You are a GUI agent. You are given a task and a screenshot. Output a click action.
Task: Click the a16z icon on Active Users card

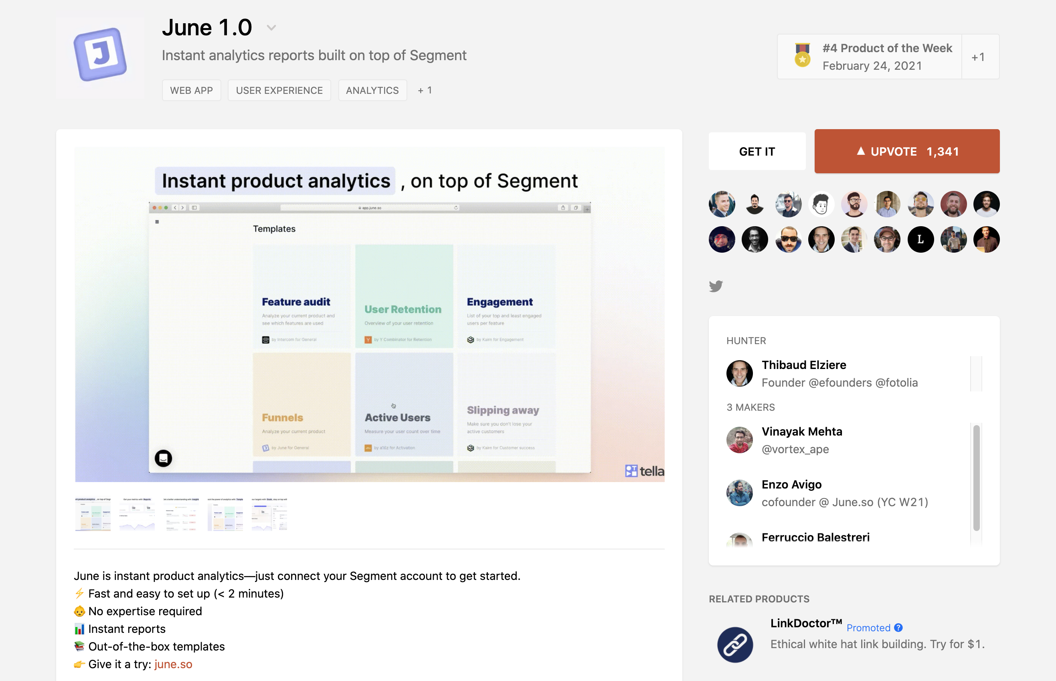coord(368,448)
